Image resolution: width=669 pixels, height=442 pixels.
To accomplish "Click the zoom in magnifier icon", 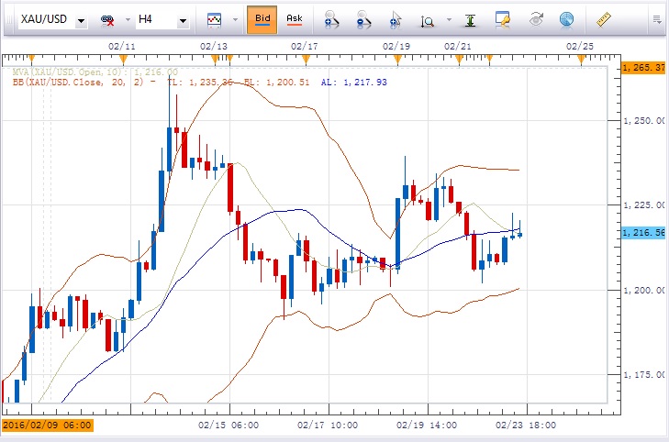I will tap(331, 19).
